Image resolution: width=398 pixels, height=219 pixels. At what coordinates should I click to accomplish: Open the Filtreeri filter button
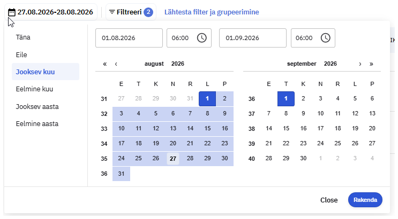(x=131, y=12)
